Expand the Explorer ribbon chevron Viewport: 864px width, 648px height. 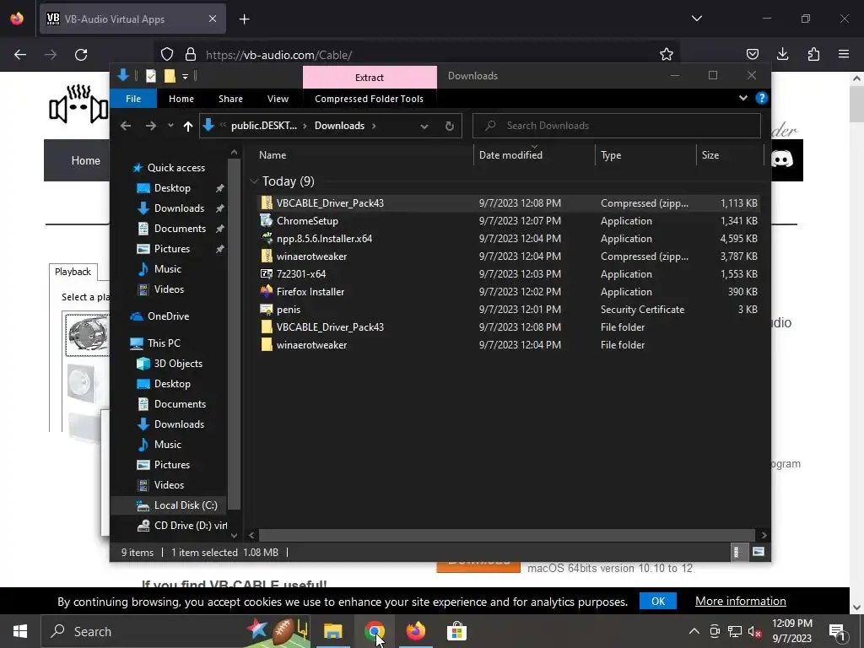(x=743, y=98)
